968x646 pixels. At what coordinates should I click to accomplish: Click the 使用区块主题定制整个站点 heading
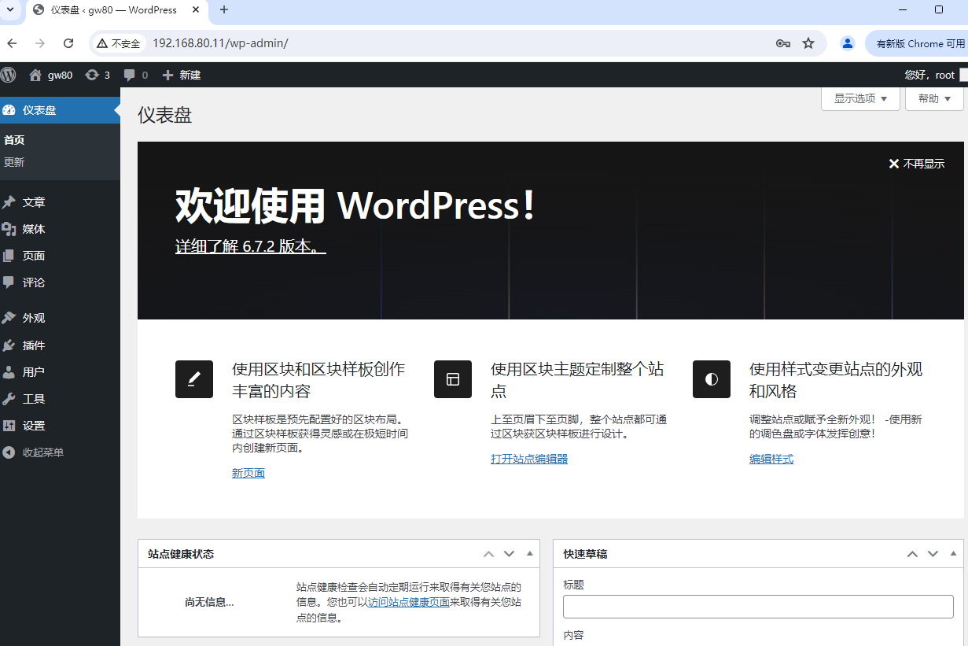pyautogui.click(x=577, y=379)
